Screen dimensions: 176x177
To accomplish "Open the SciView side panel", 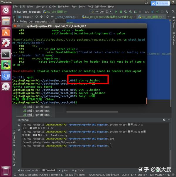I will pos(174,22).
